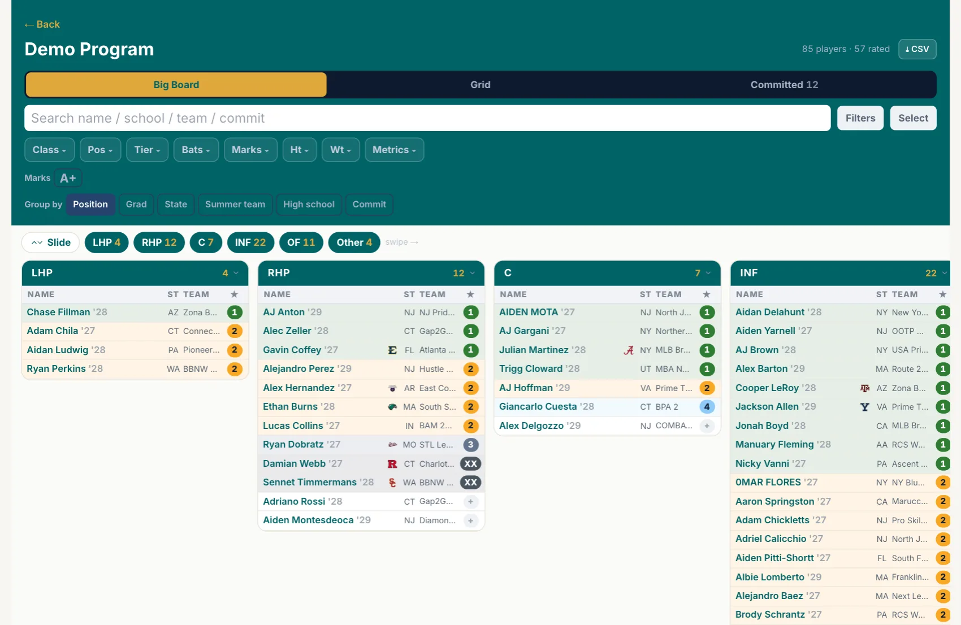Open the Filters panel

[x=860, y=118]
